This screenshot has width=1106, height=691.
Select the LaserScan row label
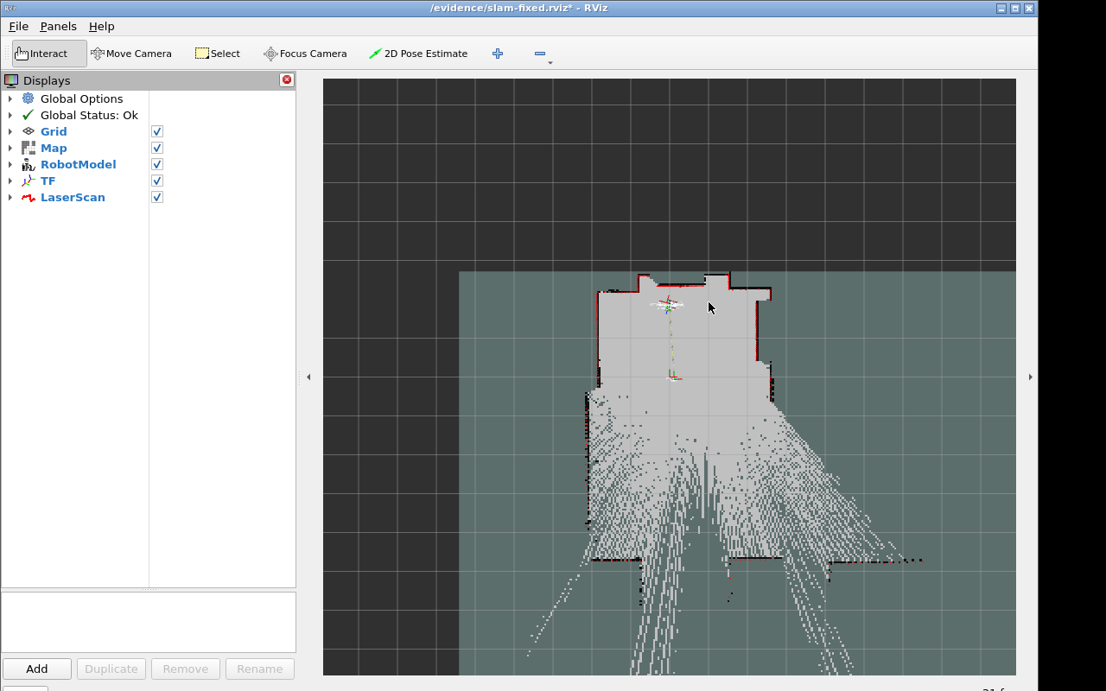coord(73,197)
